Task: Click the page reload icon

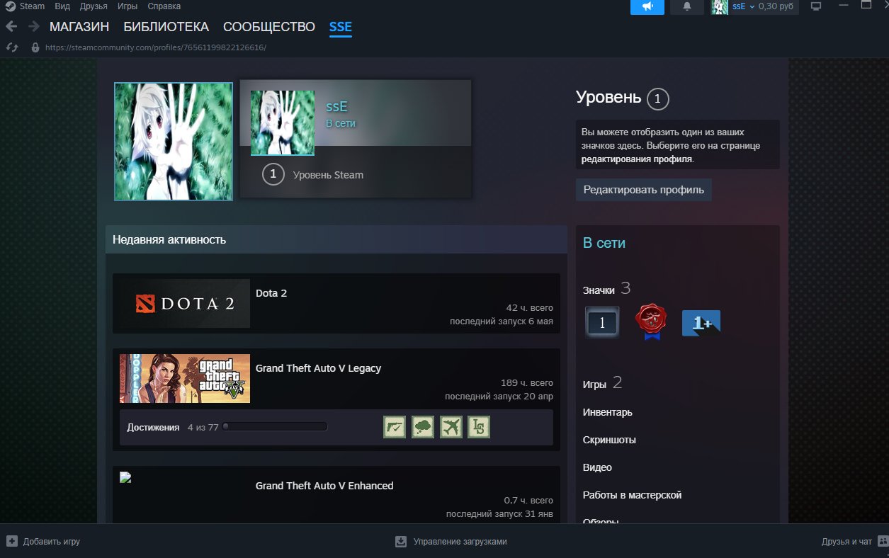Action: 11,47
